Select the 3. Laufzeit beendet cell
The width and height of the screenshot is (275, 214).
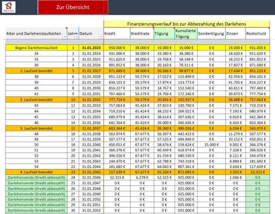(x=36, y=128)
